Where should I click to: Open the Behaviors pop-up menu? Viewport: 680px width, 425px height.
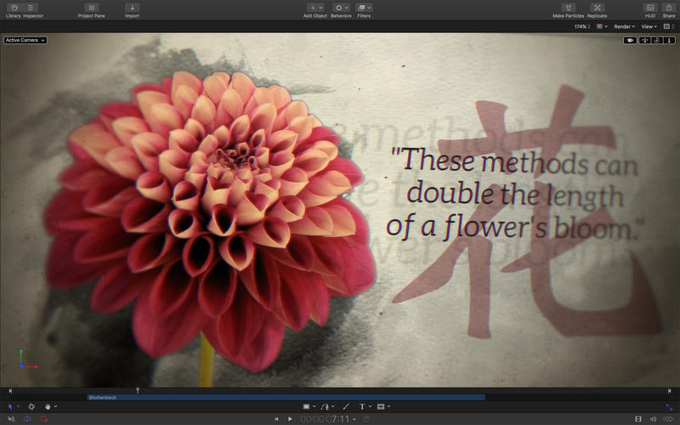[x=341, y=8]
